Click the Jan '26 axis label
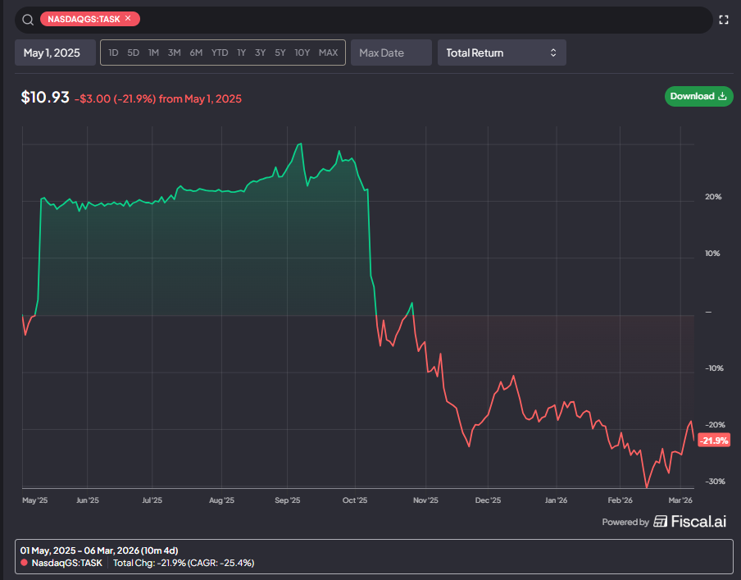This screenshot has width=741, height=580. point(556,500)
